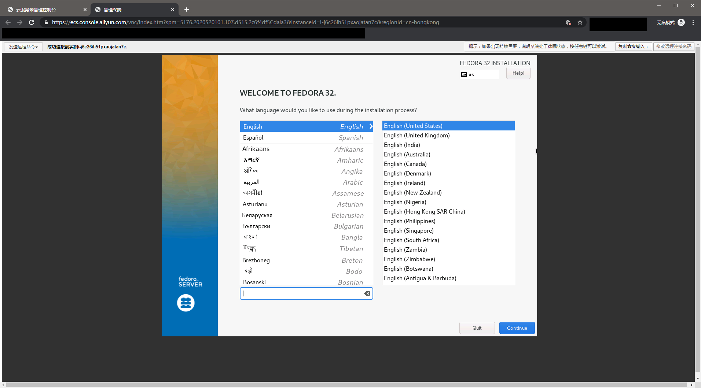Click the incognito profile icon
Viewport: 701px width, 388px height.
tap(681, 22)
